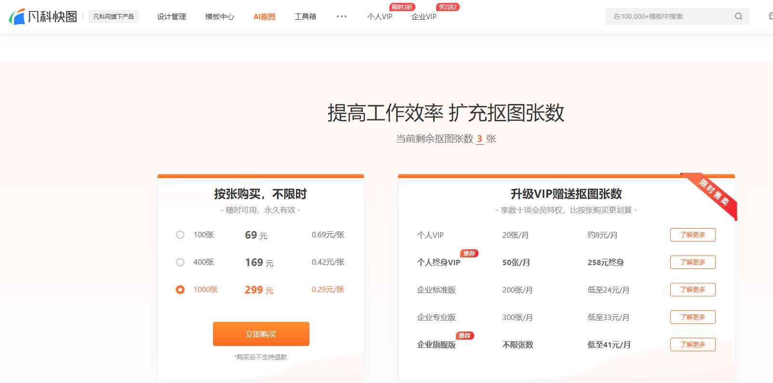
Task: Click the search magnifier icon
Action: (x=738, y=16)
